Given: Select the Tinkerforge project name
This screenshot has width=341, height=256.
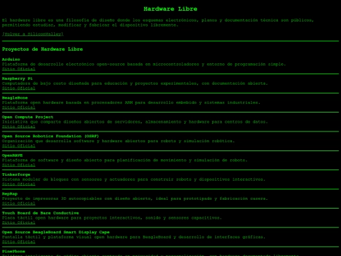Looking at the screenshot, I should pyautogui.click(x=16, y=174).
